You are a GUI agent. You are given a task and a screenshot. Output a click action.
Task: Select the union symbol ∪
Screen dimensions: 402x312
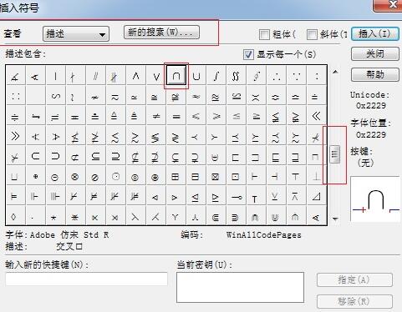pyautogui.click(x=196, y=76)
